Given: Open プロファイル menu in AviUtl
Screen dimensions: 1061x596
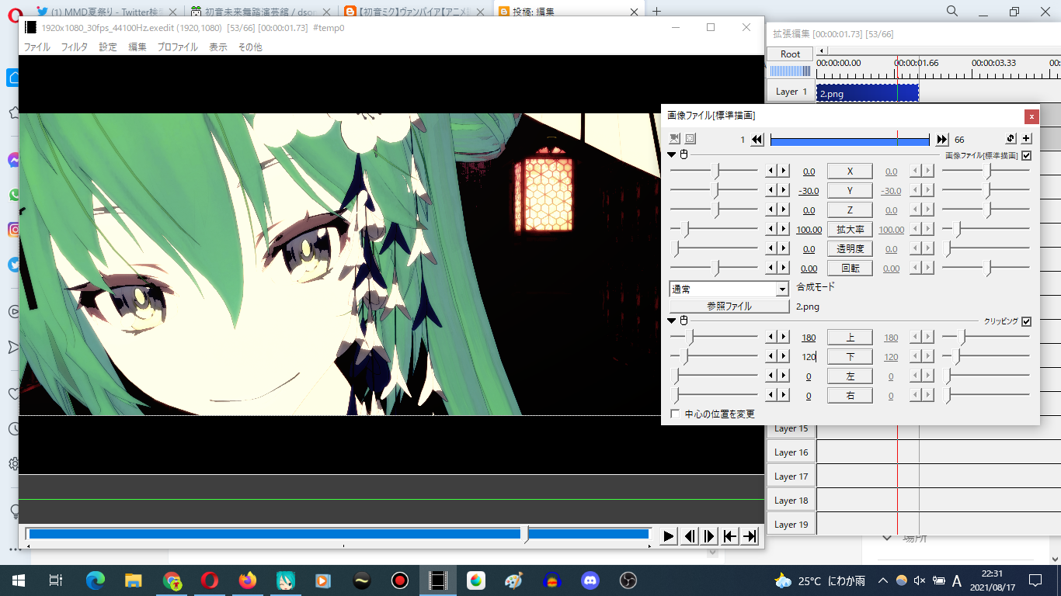Looking at the screenshot, I should tap(177, 47).
